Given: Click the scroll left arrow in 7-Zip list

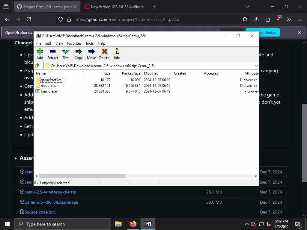Looking at the screenshot, I should pos(37,176).
